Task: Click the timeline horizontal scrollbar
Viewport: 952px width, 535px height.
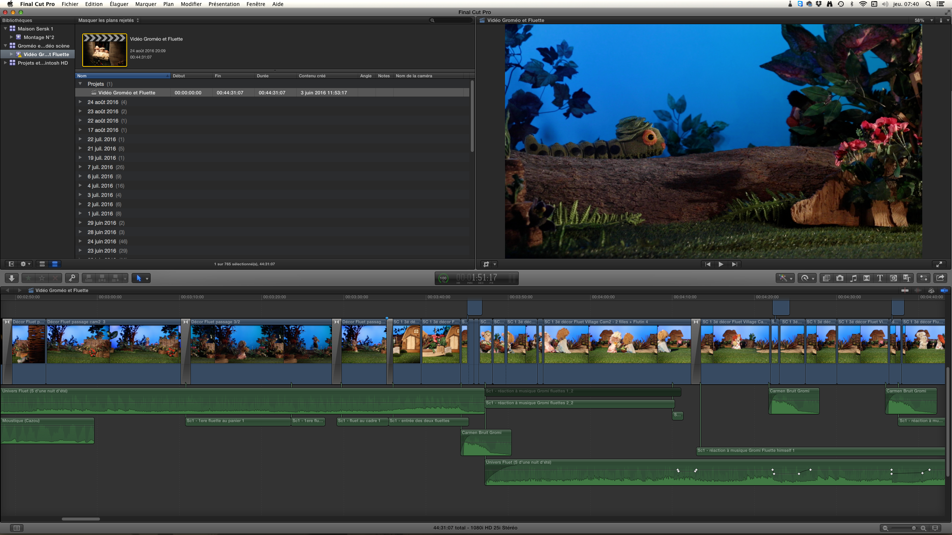Action: [x=81, y=519]
